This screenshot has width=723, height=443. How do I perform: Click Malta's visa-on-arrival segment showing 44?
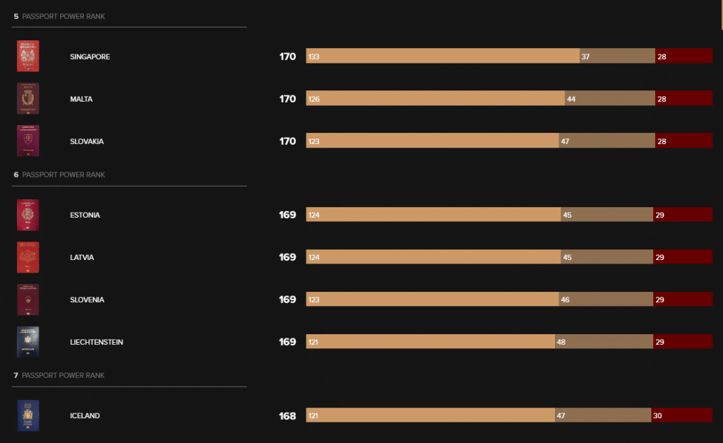coord(610,98)
